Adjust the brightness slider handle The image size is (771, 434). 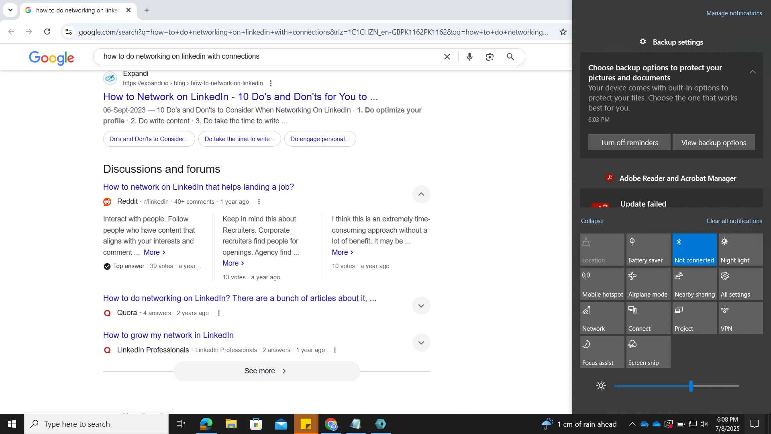(x=691, y=386)
